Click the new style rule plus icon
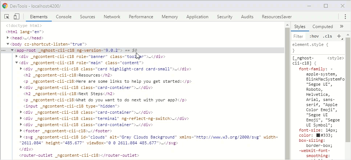Image resolution: width=351 pixels, height=160 pixels. tap(339, 36)
